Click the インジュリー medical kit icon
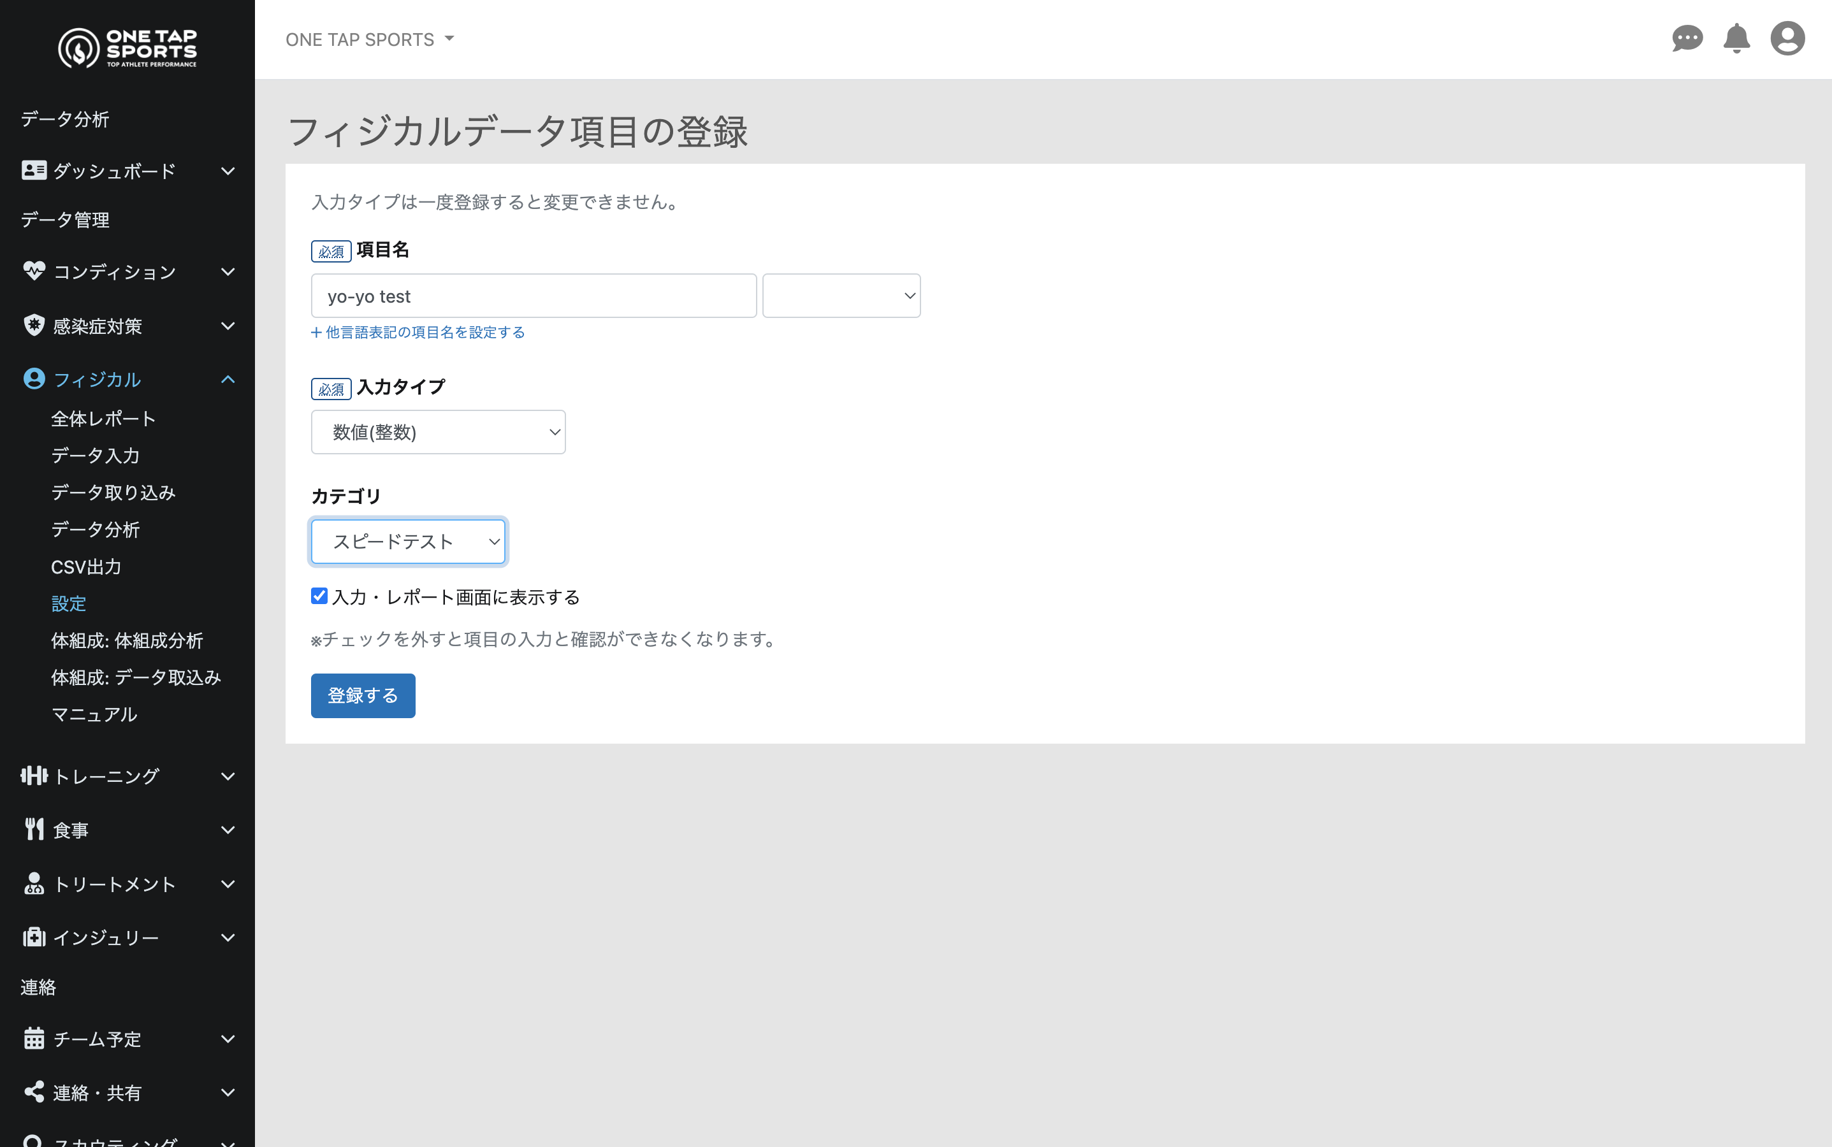 (34, 937)
